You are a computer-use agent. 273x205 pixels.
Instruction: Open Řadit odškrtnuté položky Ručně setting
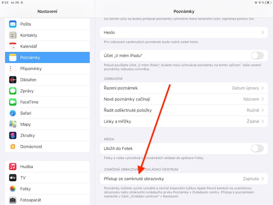184,110
